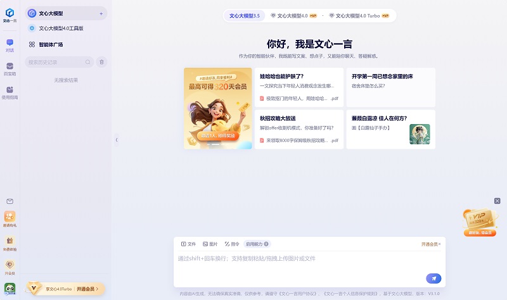This screenshot has width=507, height=300.
Task: Open the 秋招攻略大放送 prompt card
Action: tap(299, 129)
